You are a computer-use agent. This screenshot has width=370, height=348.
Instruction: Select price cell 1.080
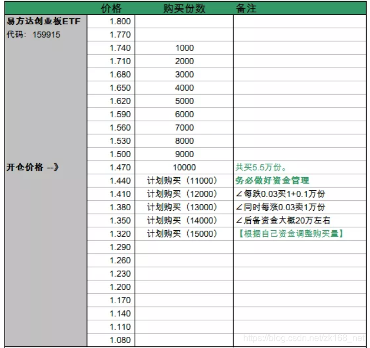tap(111, 340)
